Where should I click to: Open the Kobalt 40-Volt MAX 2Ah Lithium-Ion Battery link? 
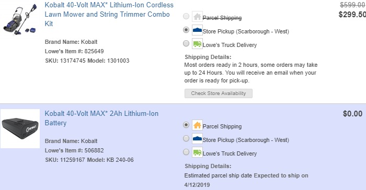[x=101, y=118]
